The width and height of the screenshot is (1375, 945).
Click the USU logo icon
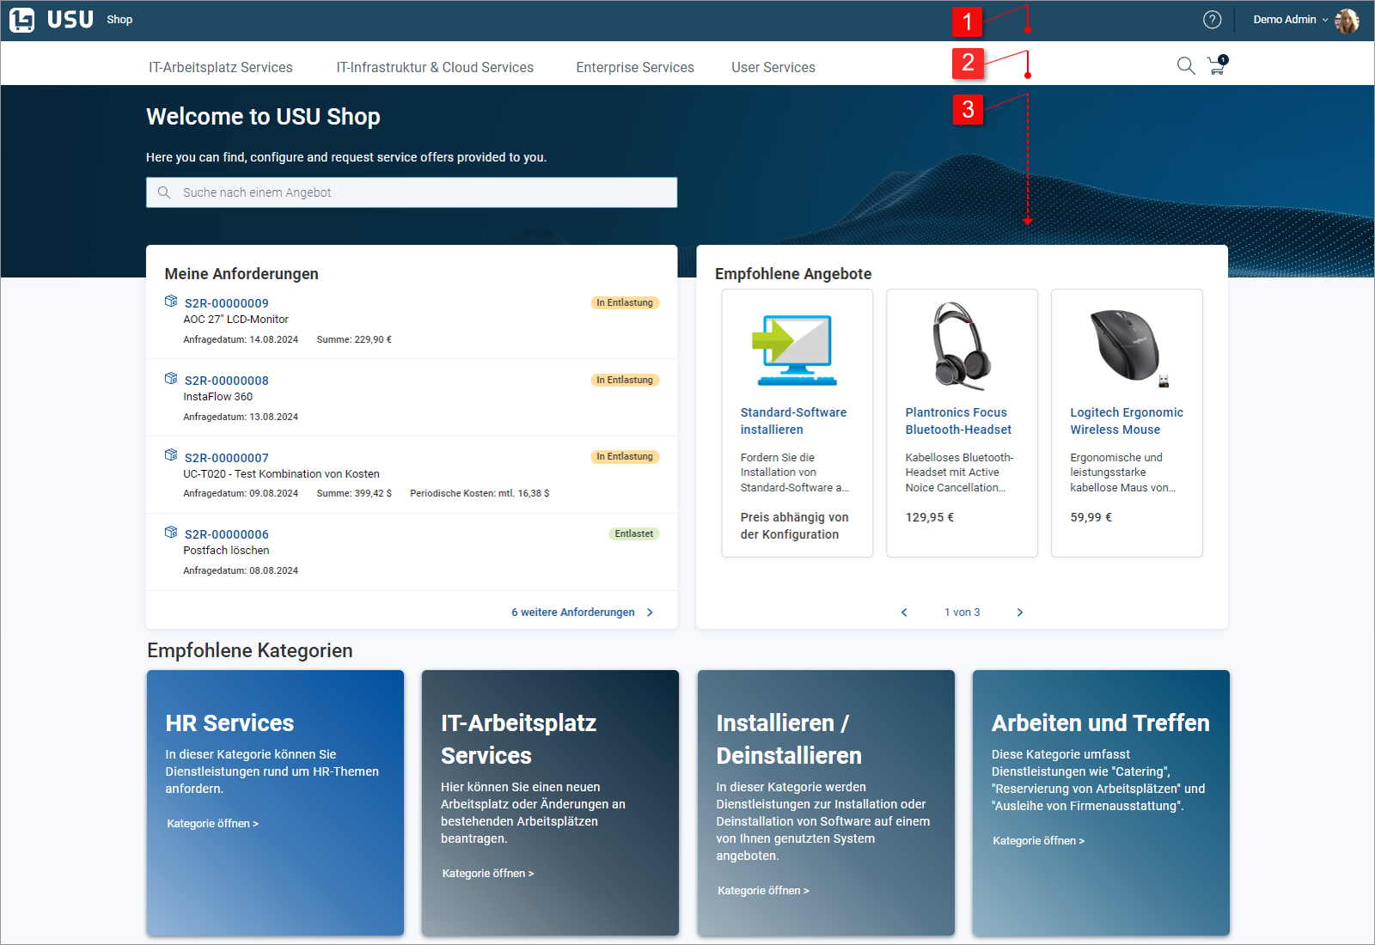(22, 20)
